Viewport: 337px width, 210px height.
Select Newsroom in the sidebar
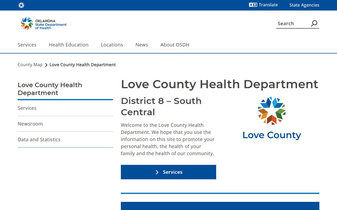65,124
